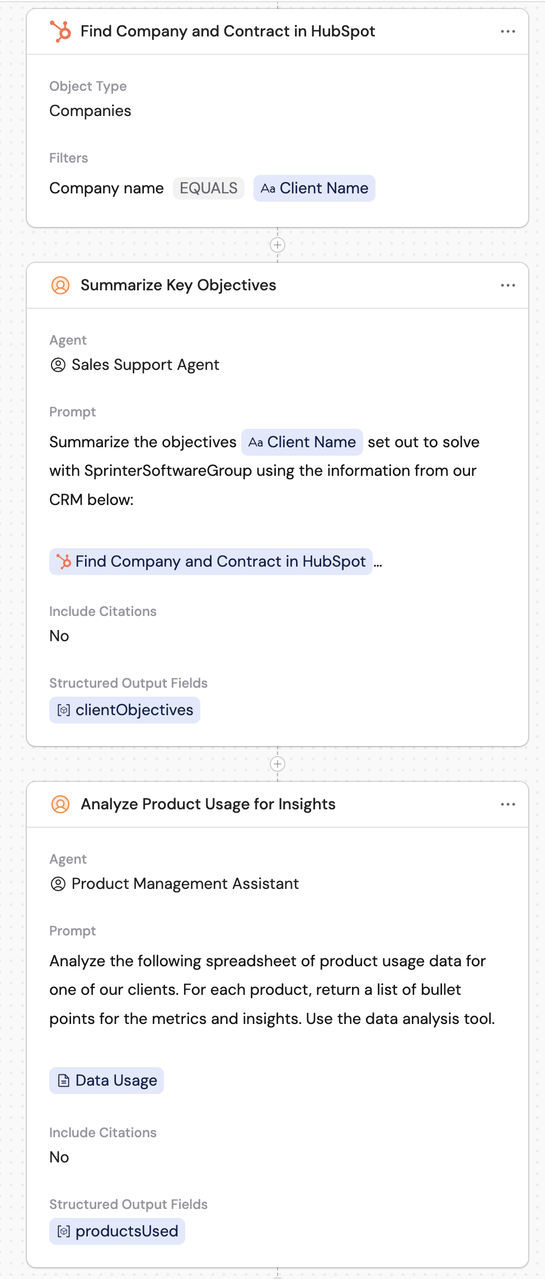Screen dimensions: 545x1279
Task: Click Data Usage file chip
Action: (106, 1081)
